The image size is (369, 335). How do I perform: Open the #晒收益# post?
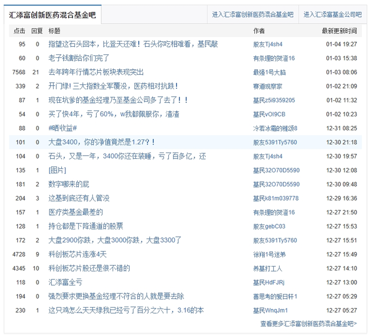(x=62, y=128)
